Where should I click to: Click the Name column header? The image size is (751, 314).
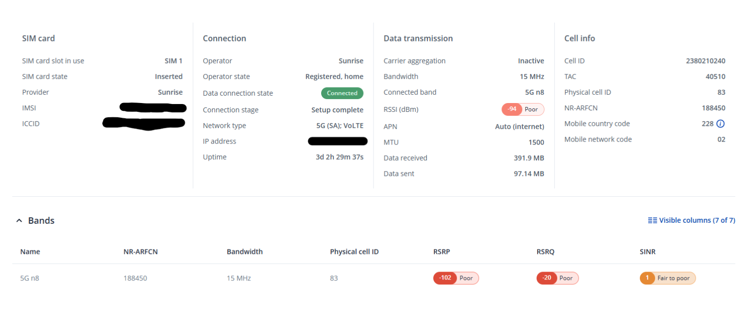pos(30,251)
